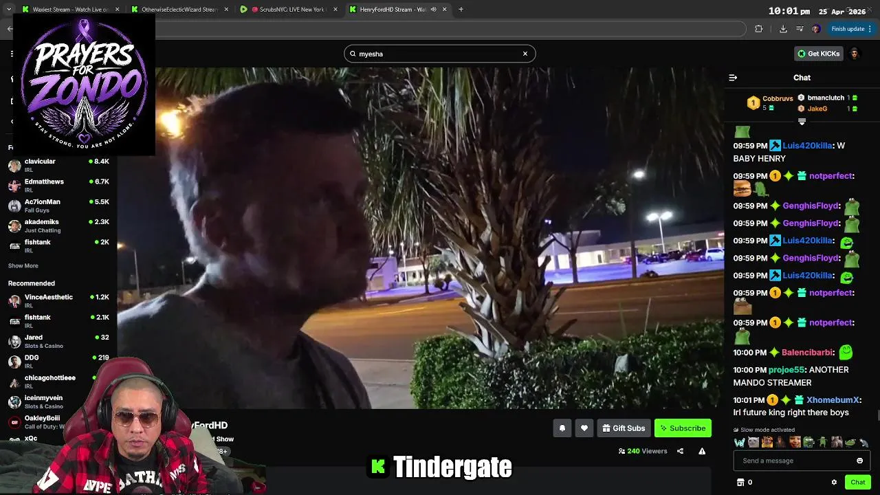Expand the Show More sidebar link
This screenshot has width=880, height=495.
tap(23, 266)
